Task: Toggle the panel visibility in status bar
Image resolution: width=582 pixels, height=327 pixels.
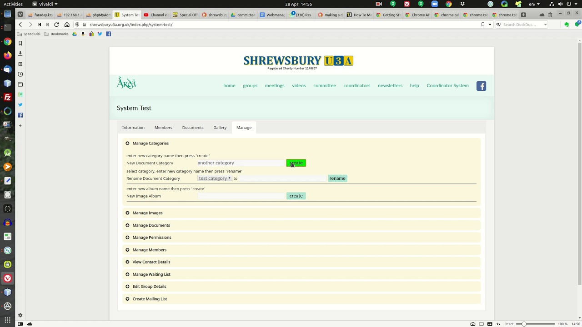Action: pyautogui.click(x=20, y=324)
